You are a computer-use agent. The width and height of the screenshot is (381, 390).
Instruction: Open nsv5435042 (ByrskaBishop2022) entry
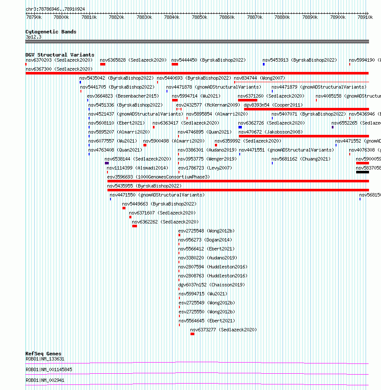click(x=116, y=78)
